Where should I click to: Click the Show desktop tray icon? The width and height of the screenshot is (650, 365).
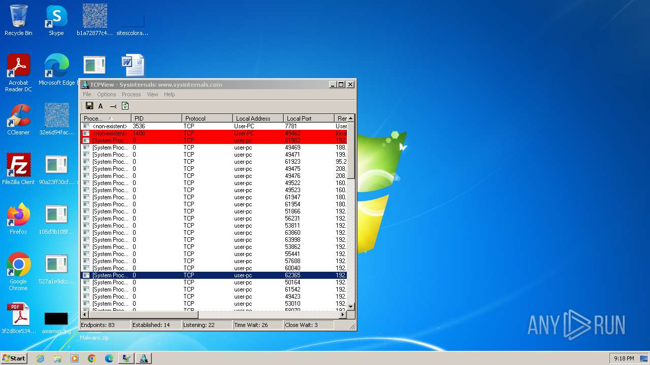pyautogui.click(x=644, y=358)
